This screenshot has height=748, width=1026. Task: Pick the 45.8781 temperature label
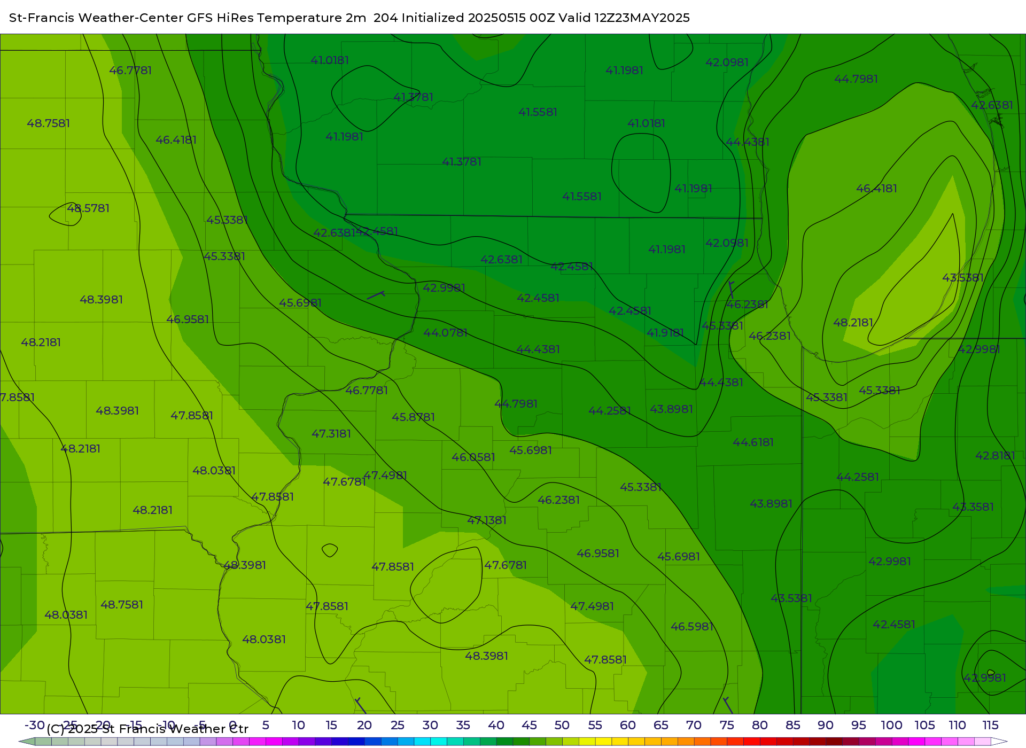pos(413,417)
